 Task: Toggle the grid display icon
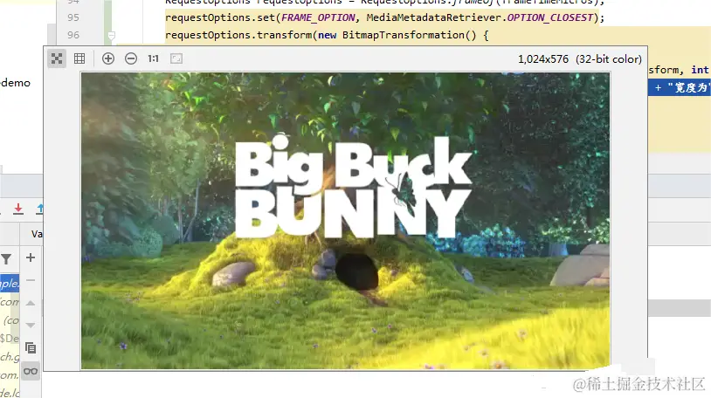(79, 58)
